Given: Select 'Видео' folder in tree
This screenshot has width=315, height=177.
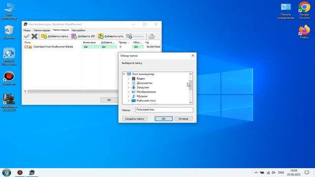Looking at the screenshot, I should tap(141, 79).
